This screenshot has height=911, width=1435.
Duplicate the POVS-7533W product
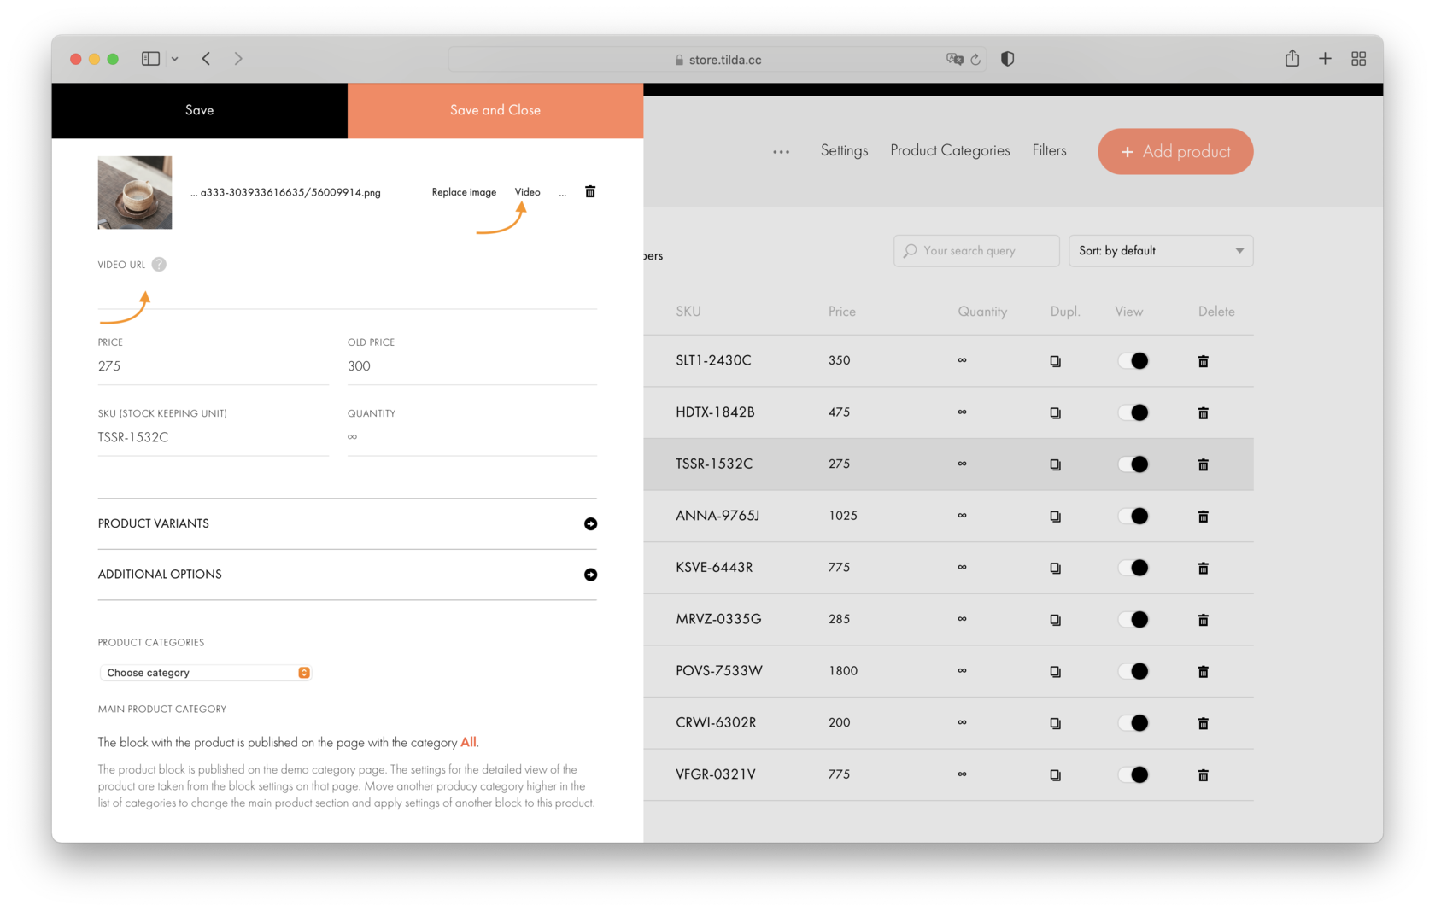click(x=1056, y=672)
